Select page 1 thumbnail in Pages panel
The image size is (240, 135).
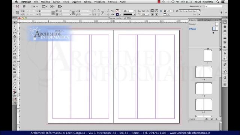208,55
